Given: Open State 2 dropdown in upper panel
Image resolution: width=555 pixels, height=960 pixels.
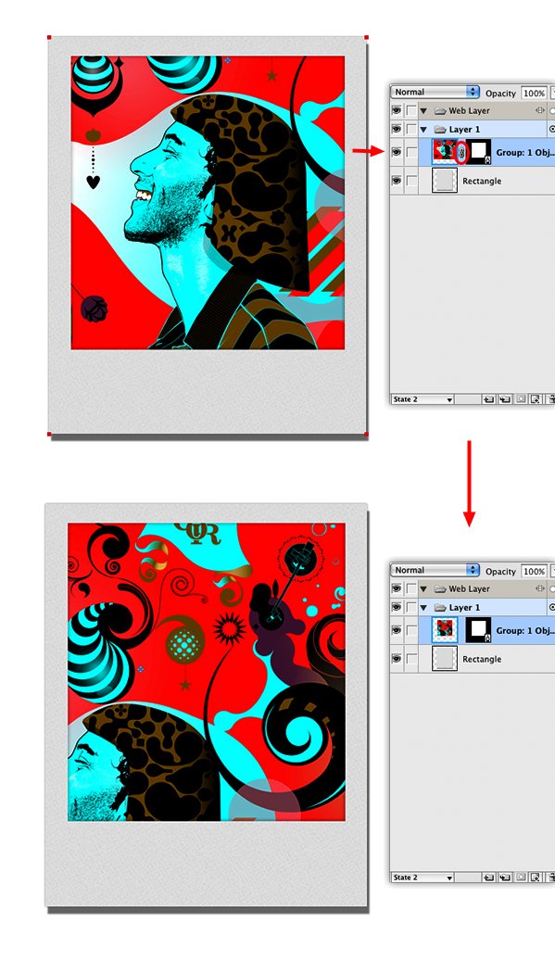Looking at the screenshot, I should pos(423,399).
